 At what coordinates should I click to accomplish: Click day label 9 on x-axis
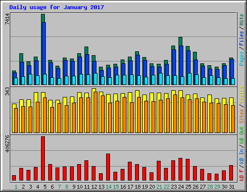[x=74, y=187]
